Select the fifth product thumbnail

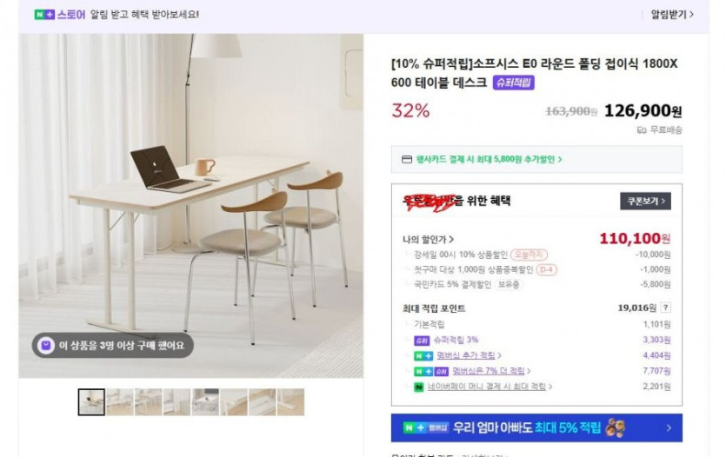point(205,402)
